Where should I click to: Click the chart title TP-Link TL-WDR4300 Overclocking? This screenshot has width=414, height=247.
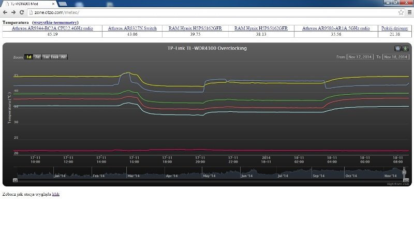coord(207,48)
